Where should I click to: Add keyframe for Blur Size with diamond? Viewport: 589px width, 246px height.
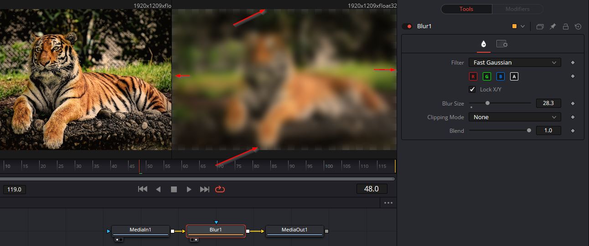pos(573,104)
